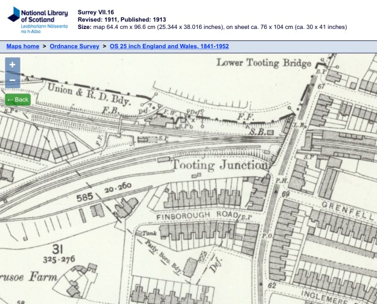Click the National Library of Scotland logo
Viewport: 377px width, 304px height.
(36, 19)
